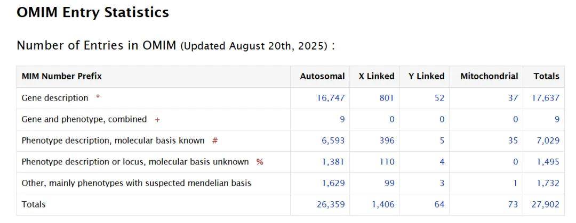Click the MIM Number Prefix column header
The height and width of the screenshot is (223, 576).
coord(61,76)
